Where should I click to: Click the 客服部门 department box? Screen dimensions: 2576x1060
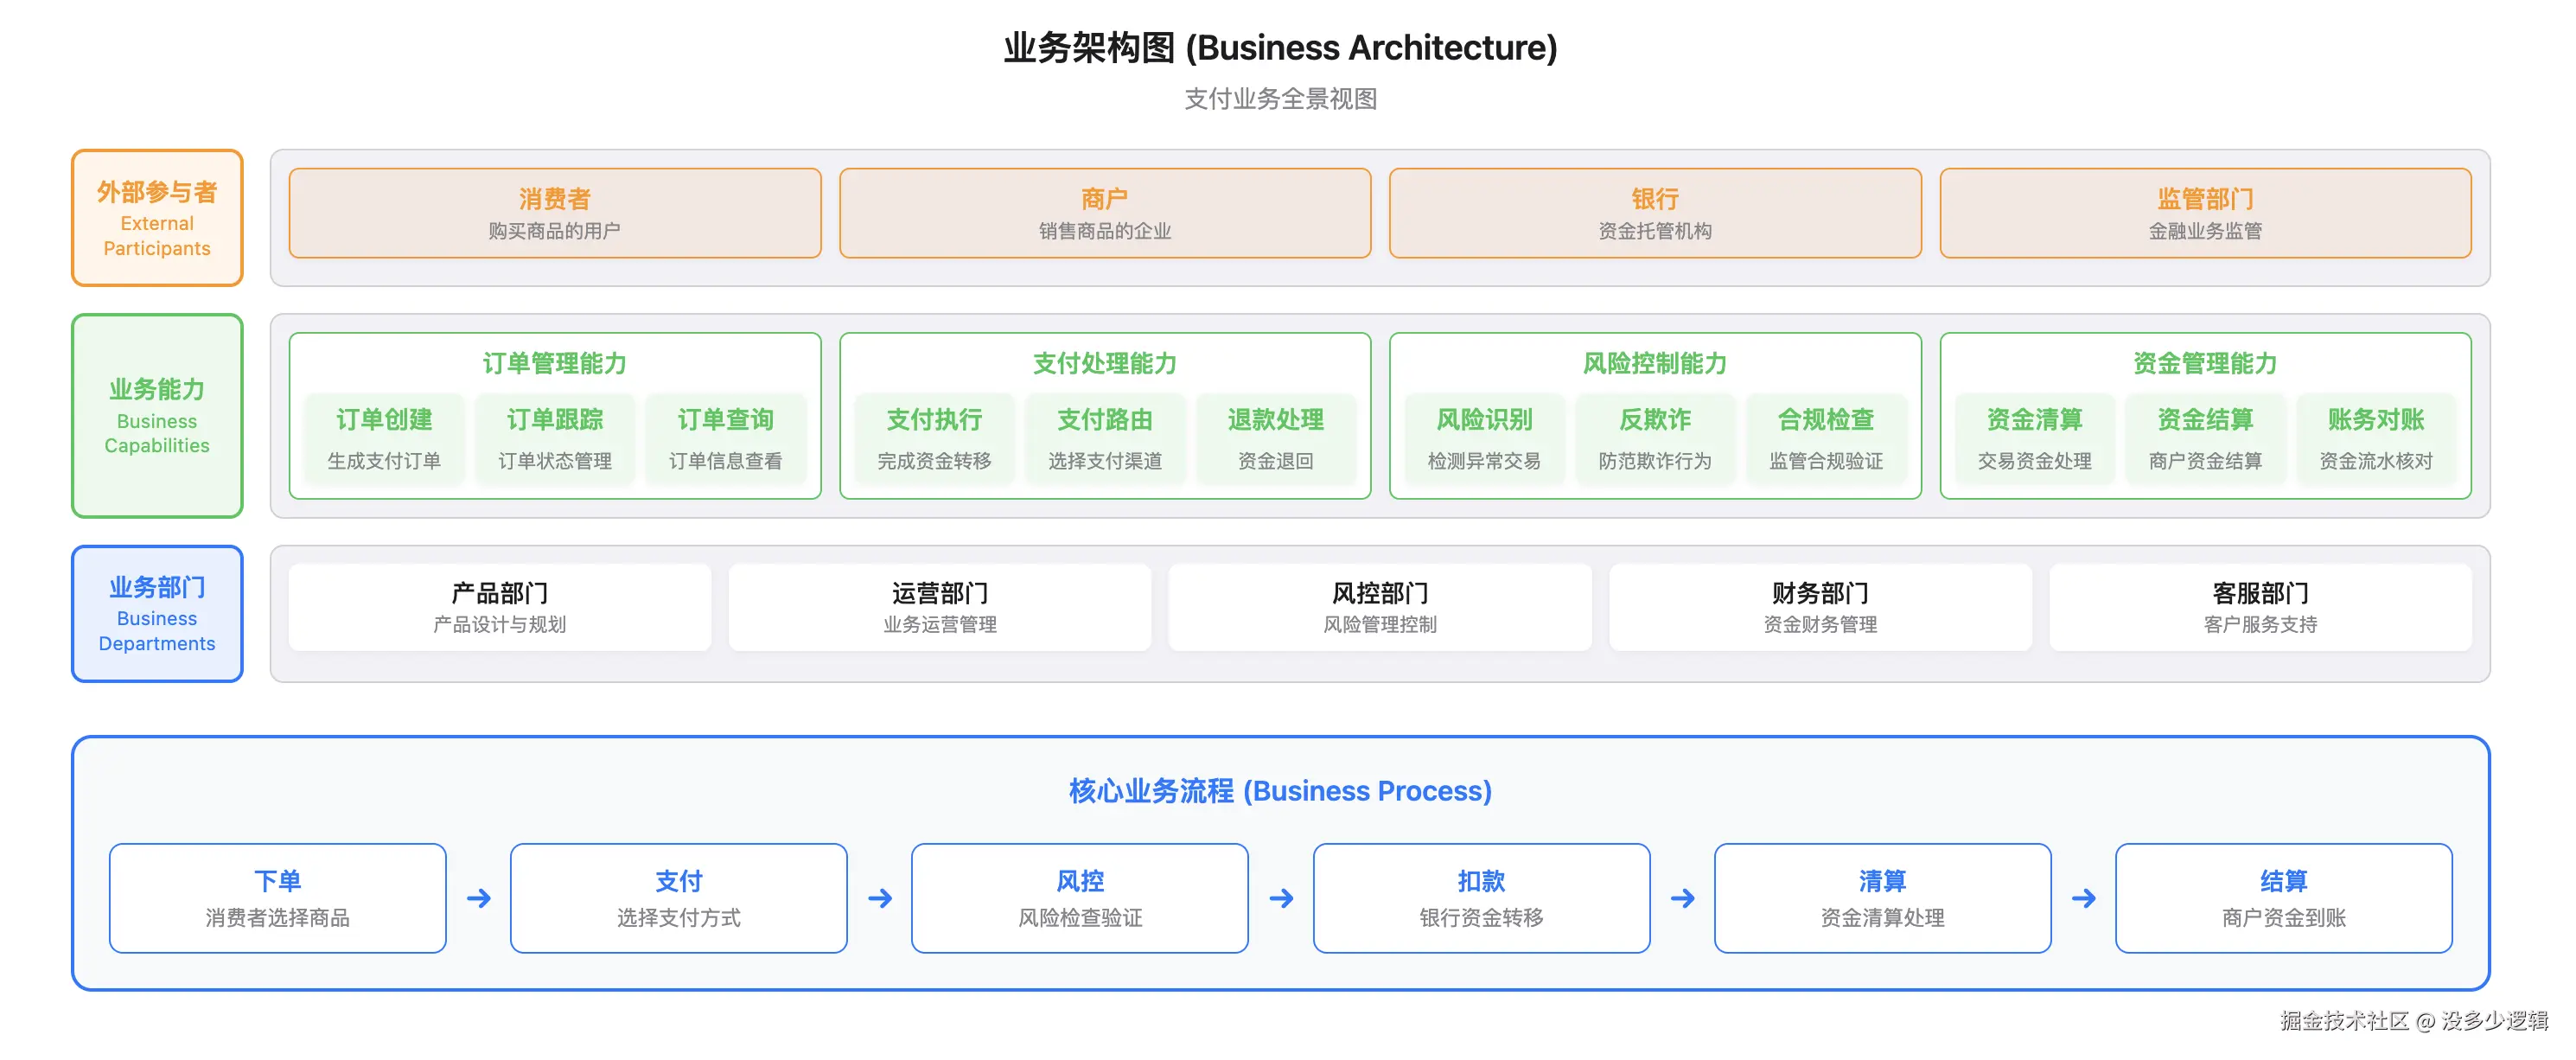tap(2260, 607)
